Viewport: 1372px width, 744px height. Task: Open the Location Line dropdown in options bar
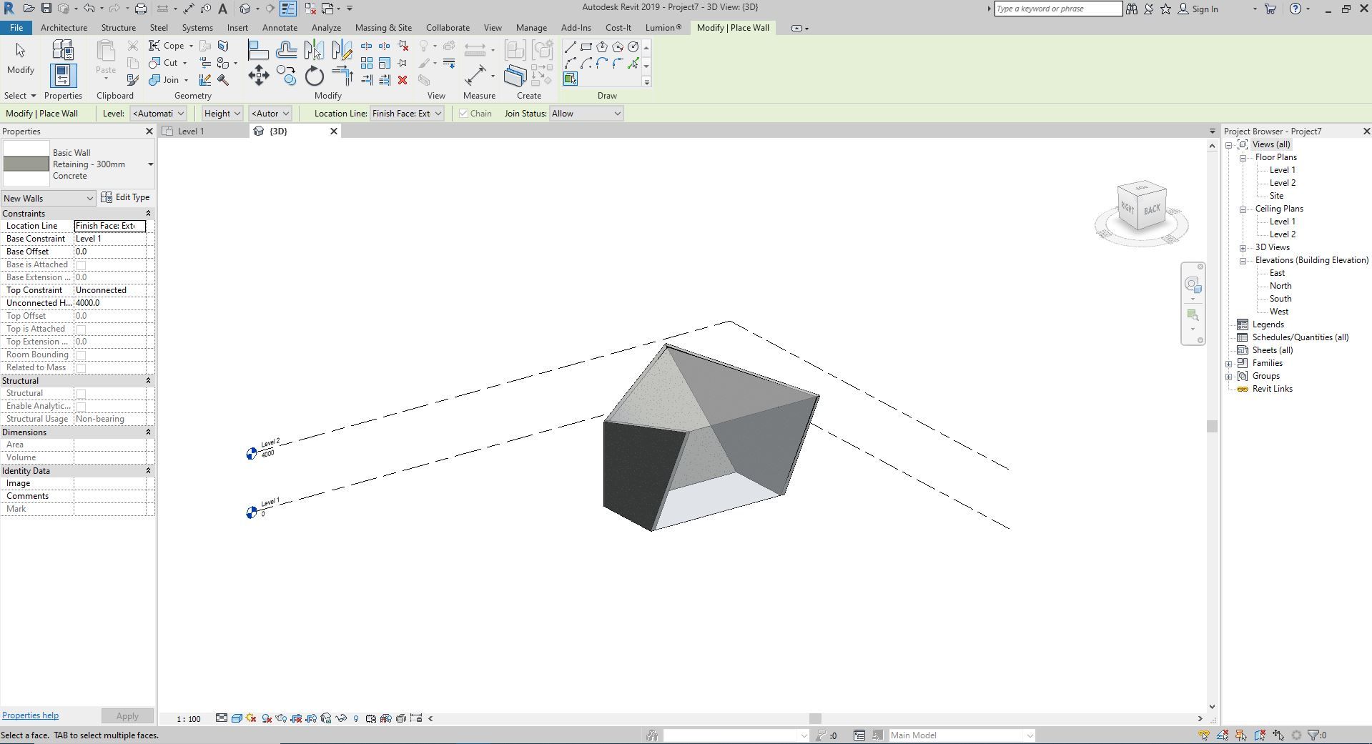pos(406,114)
